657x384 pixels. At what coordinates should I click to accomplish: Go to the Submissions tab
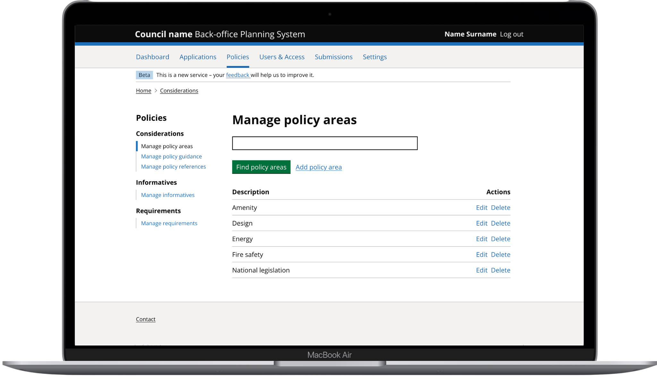(x=333, y=57)
